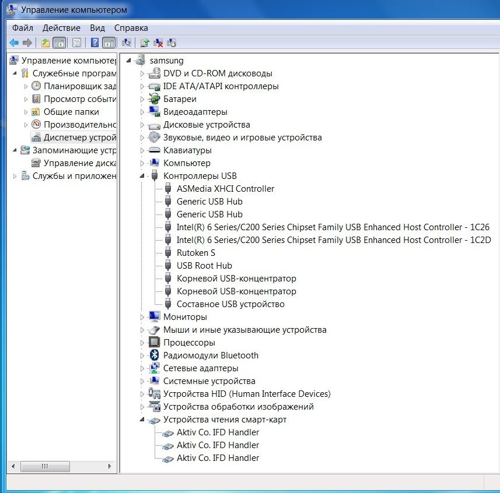This screenshot has width=500, height=493.
Task: Click the Scan for hardware changes icon
Action: pyautogui.click(x=126, y=43)
